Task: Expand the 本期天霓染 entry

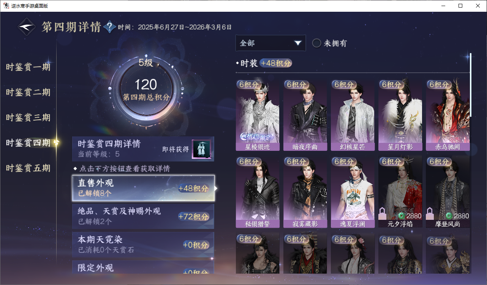Action: (143, 245)
